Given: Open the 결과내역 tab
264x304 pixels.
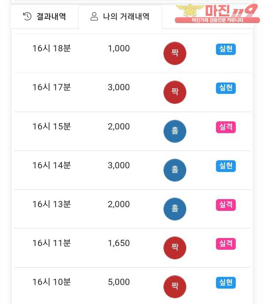Looking at the screenshot, I should pos(44,17).
